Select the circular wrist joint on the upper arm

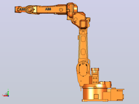29,9
